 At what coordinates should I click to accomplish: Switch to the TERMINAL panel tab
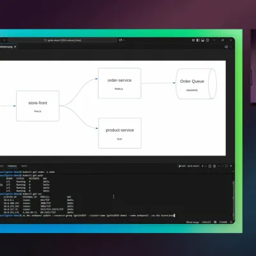pyautogui.click(x=12, y=166)
